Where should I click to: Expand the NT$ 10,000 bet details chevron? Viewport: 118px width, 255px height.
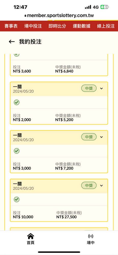(x=102, y=186)
